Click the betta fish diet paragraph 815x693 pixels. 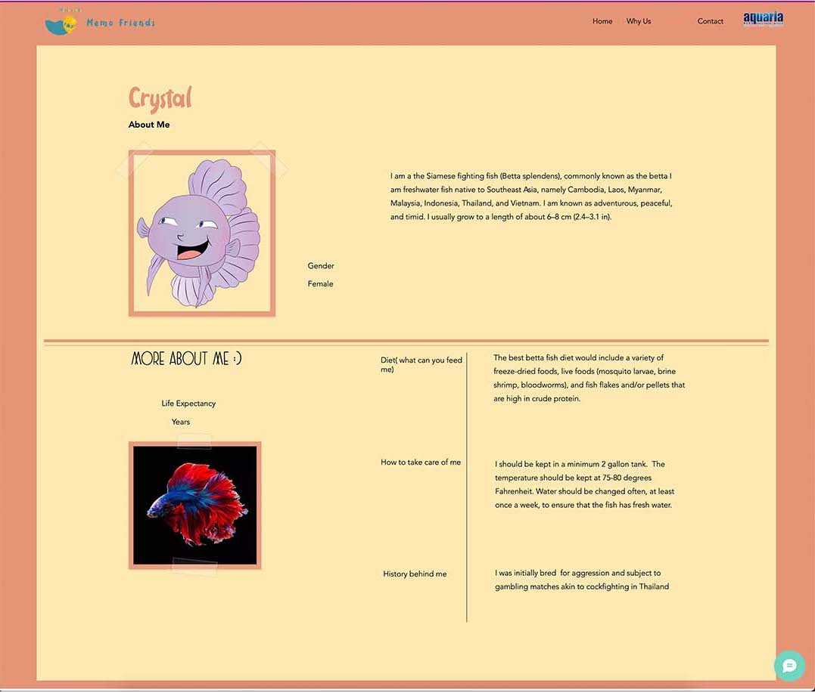(x=589, y=378)
